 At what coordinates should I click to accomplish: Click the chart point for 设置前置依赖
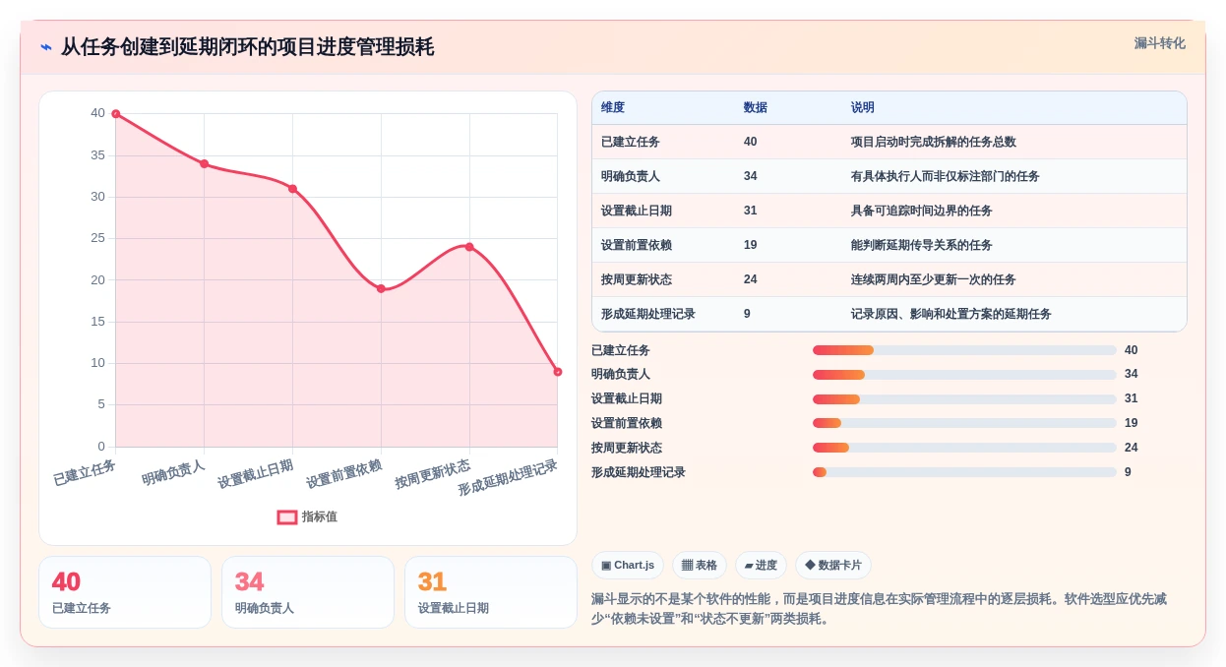point(381,288)
